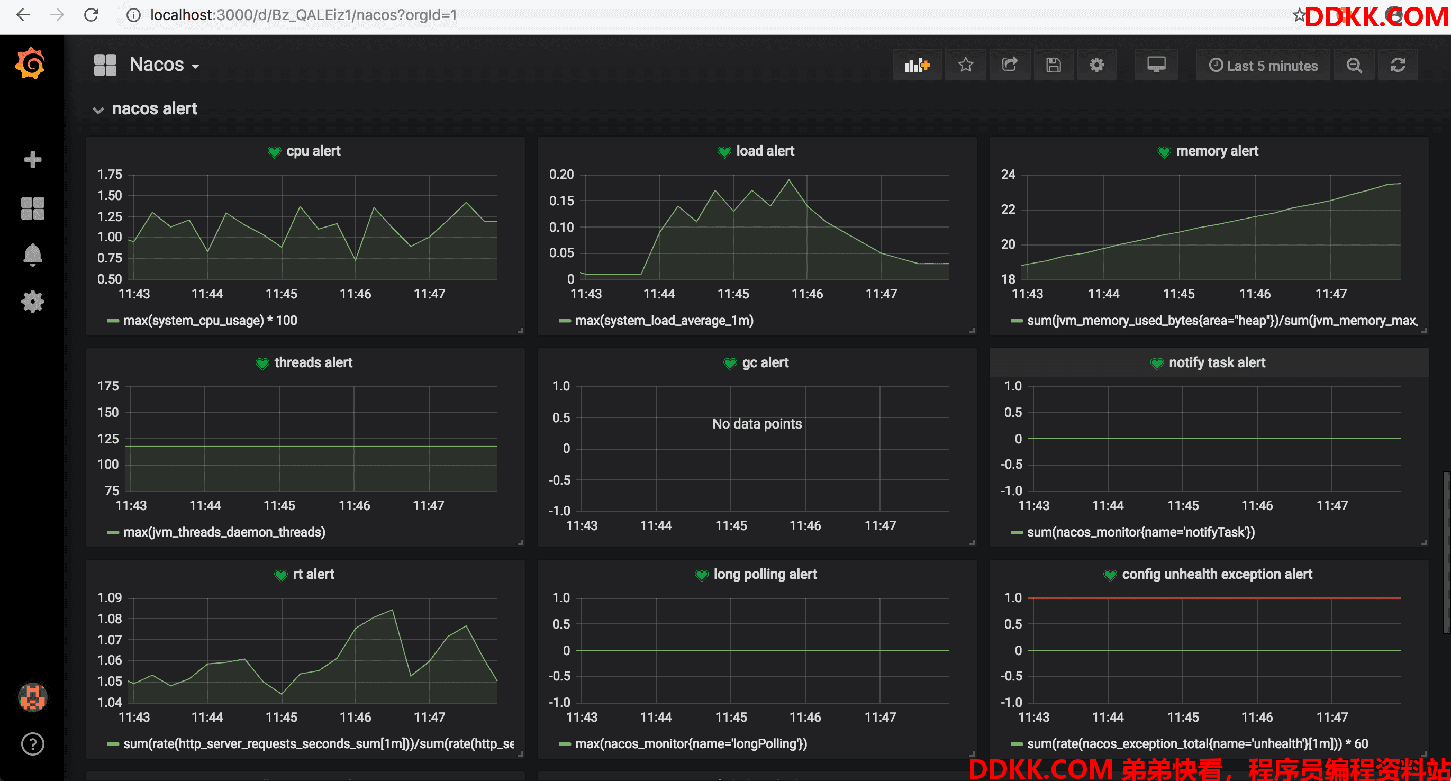Screen dimensions: 1451x781
Task: Open the load alert panel title menu
Action: coord(765,151)
